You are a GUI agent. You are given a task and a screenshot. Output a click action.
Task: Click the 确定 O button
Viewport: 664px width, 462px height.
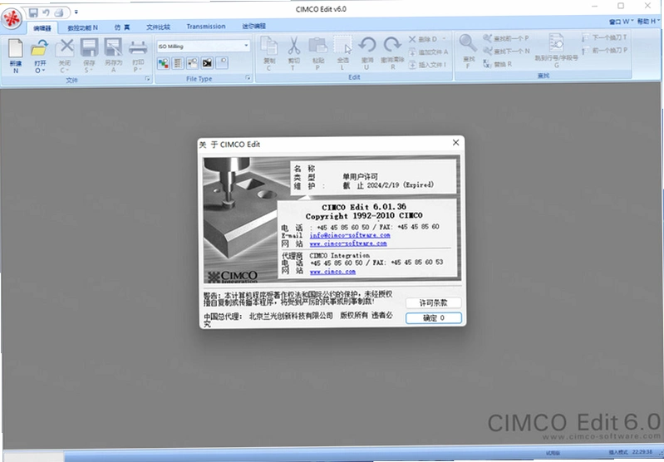point(433,318)
